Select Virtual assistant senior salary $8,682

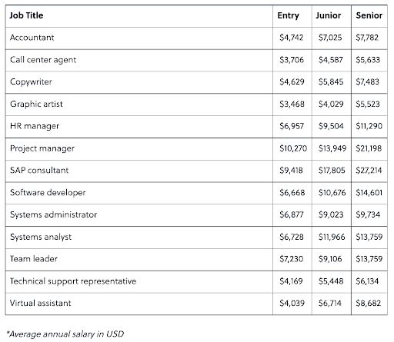[369, 304]
